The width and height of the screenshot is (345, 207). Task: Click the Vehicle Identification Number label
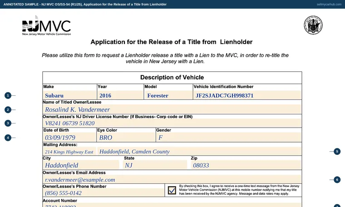(x=223, y=86)
